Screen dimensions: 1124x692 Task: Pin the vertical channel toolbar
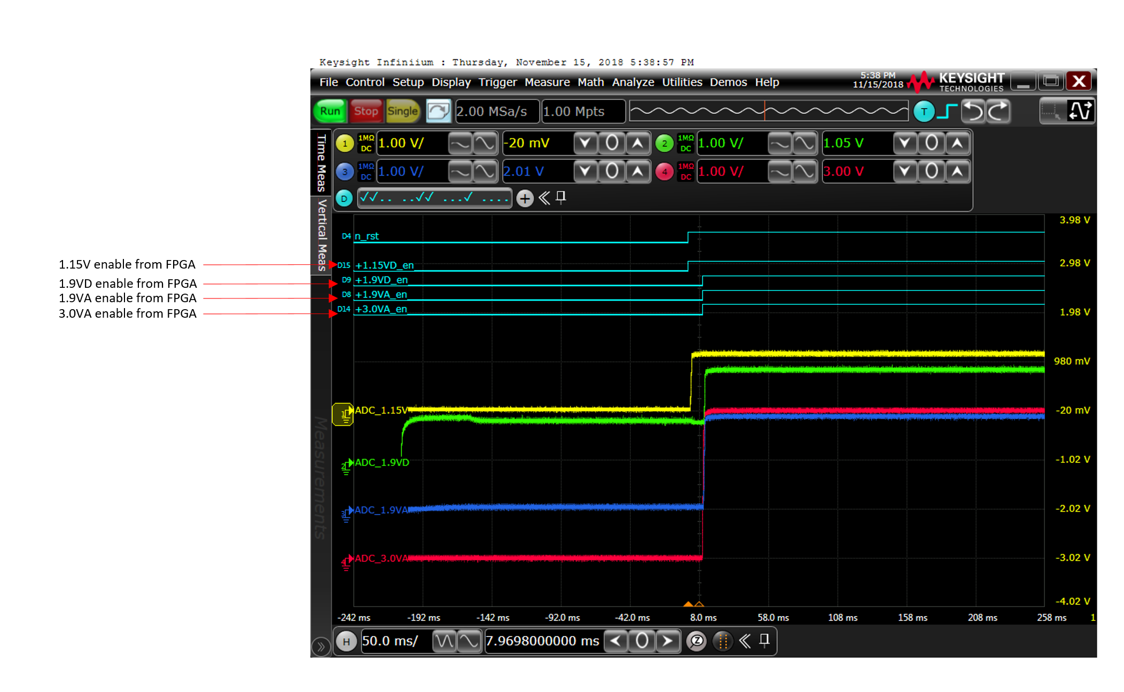tap(560, 198)
